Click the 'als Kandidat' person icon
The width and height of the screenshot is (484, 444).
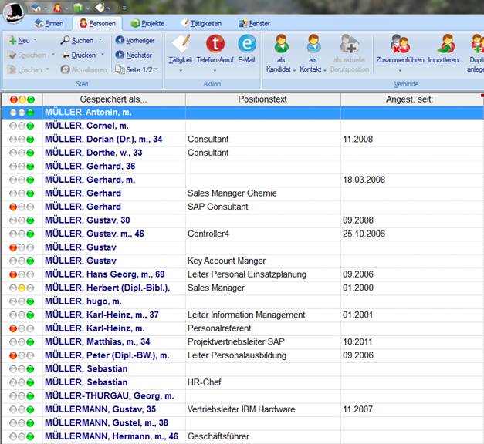282,45
